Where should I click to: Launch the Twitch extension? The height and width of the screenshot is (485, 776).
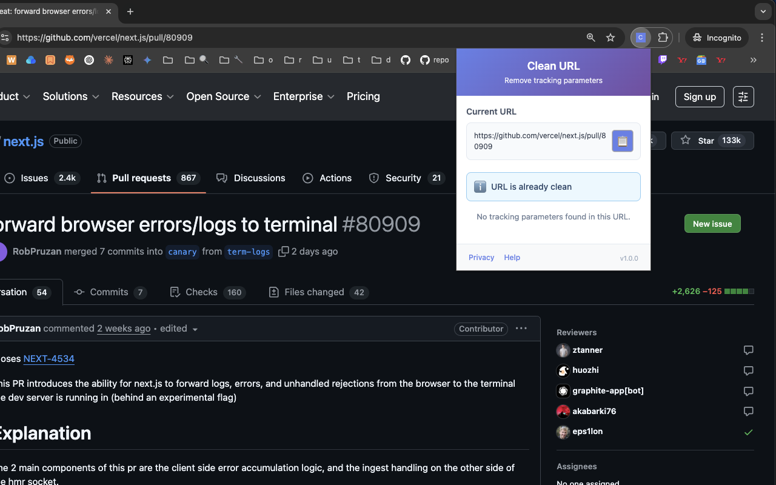(x=662, y=59)
